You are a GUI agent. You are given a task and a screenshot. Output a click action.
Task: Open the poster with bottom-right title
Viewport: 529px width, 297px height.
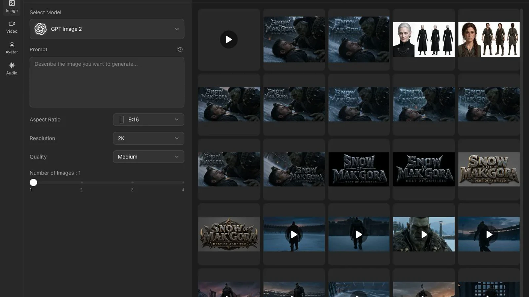point(294,169)
